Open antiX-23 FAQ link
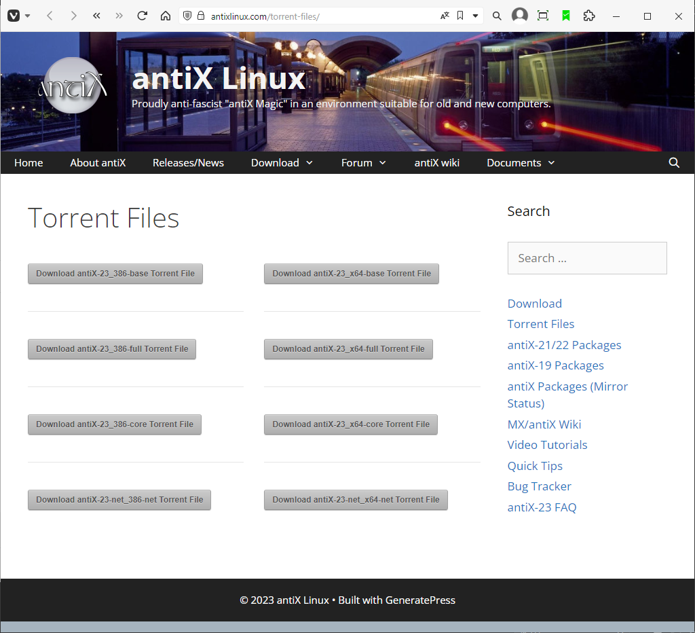 tap(542, 507)
